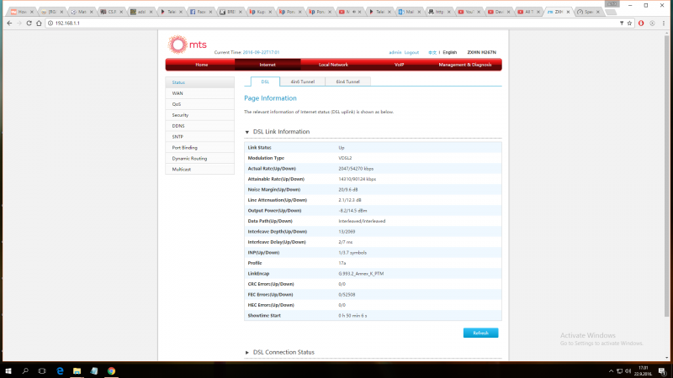Open SNTP in the sidebar
Image resolution: width=673 pixels, height=378 pixels.
tap(200, 137)
